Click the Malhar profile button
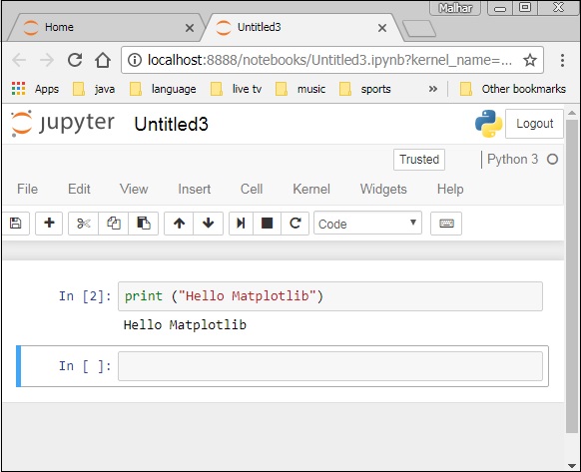The height and width of the screenshot is (472, 581). 455,8
